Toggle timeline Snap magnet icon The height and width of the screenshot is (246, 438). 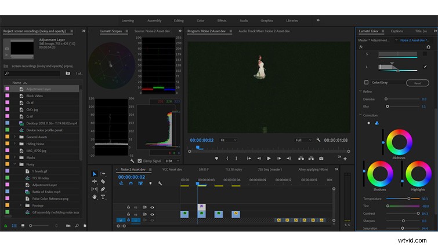(x=131, y=183)
